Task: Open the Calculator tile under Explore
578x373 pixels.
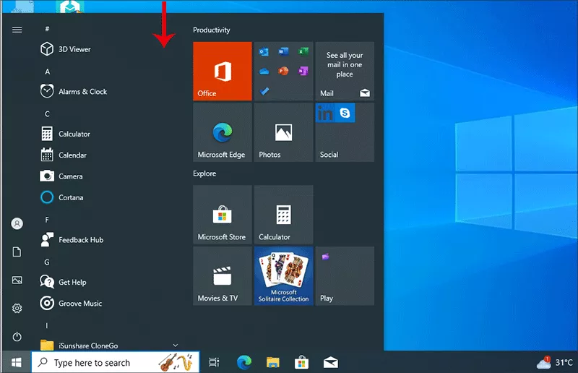Action: click(x=283, y=215)
